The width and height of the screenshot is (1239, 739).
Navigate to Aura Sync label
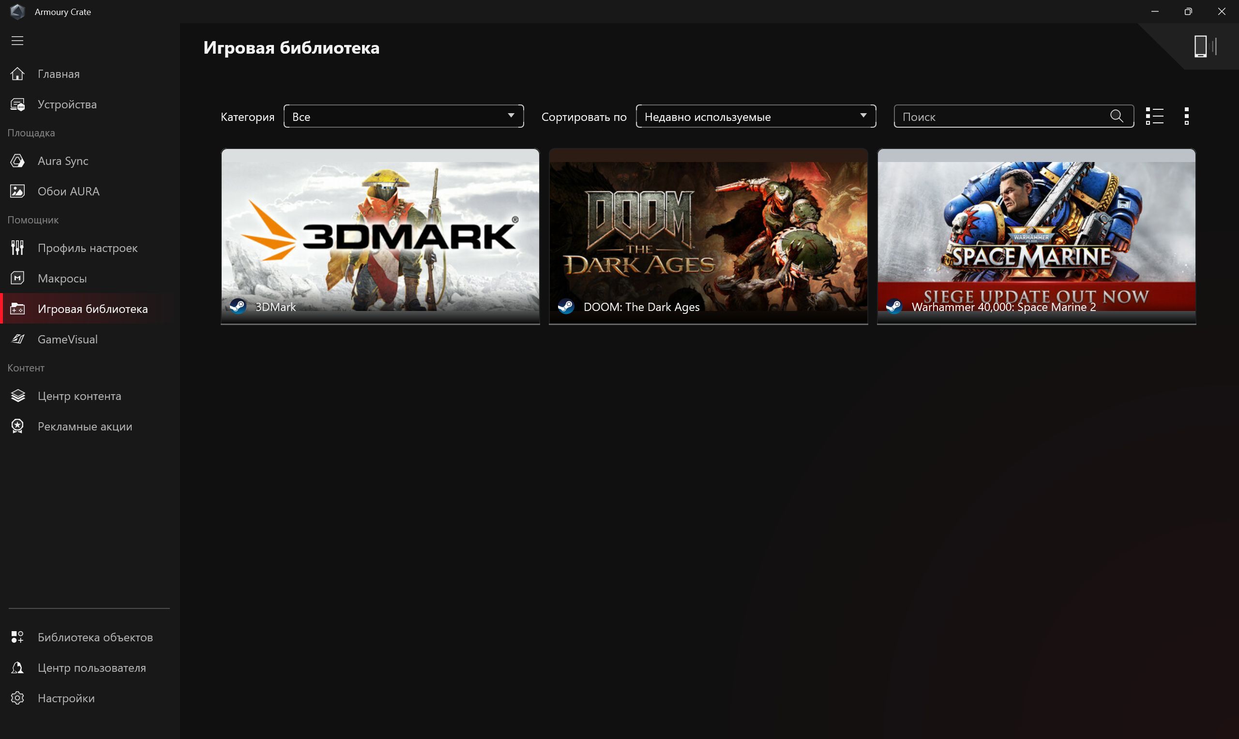tap(63, 161)
